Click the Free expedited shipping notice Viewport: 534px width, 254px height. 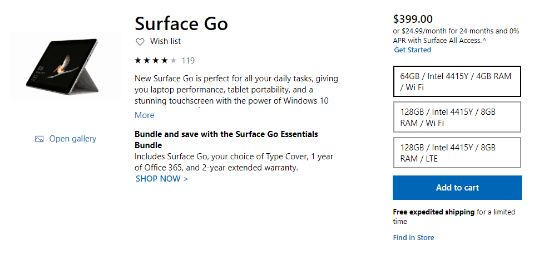(434, 212)
